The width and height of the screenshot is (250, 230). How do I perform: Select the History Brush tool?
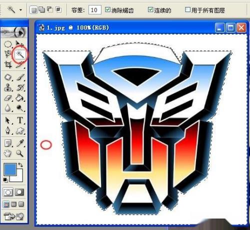[20, 88]
